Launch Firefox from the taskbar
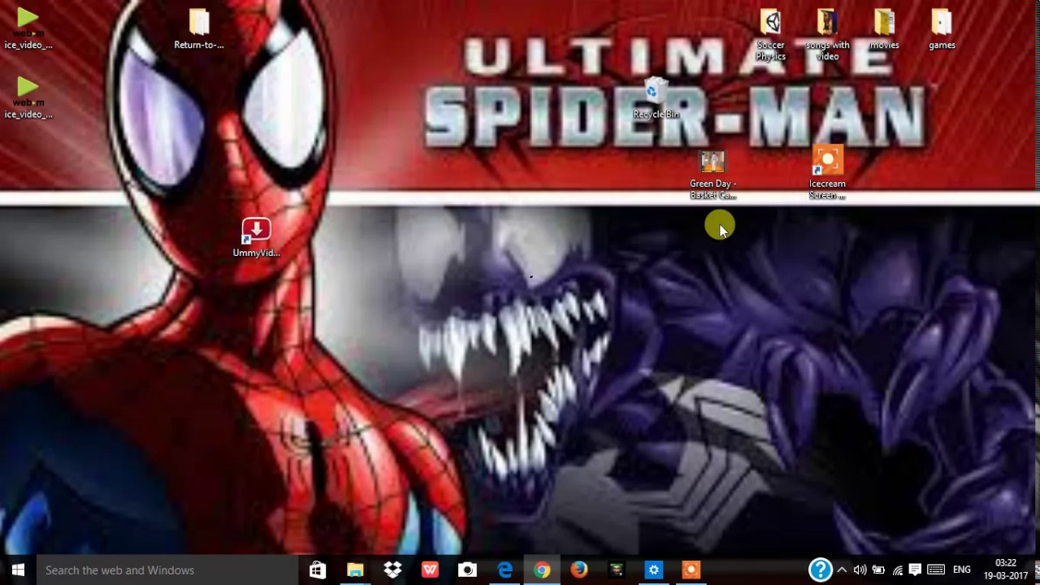This screenshot has height=585, width=1040. (x=579, y=570)
